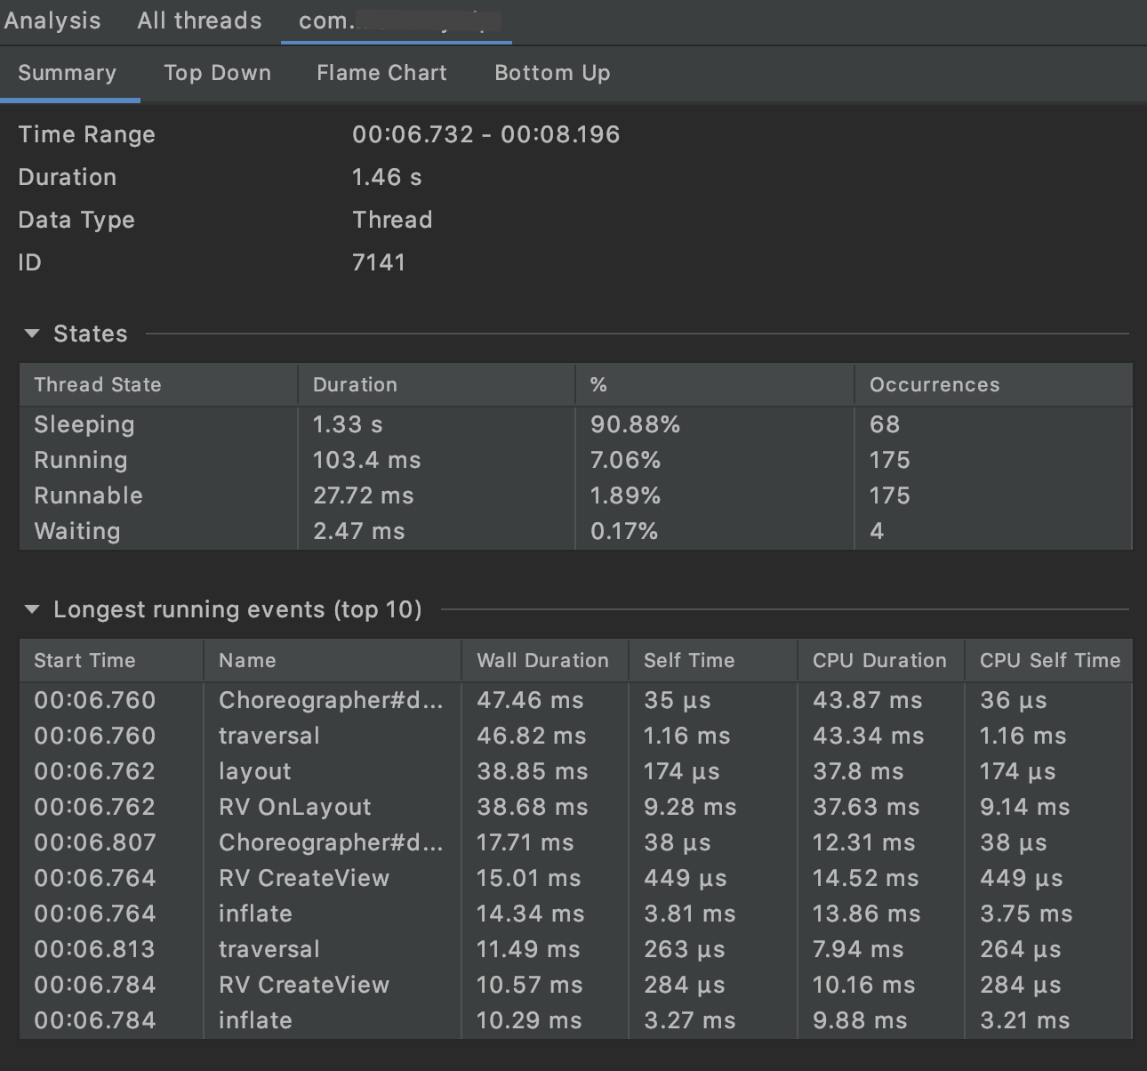Collapse the Longest running events section
Viewport: 1147px width, 1071px height.
(33, 608)
